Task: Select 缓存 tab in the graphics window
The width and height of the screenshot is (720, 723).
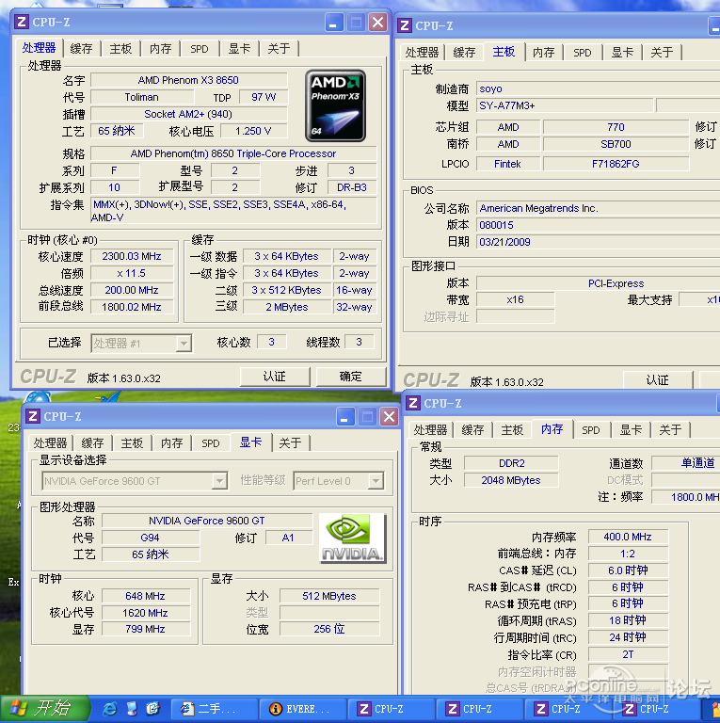Action: click(x=92, y=443)
